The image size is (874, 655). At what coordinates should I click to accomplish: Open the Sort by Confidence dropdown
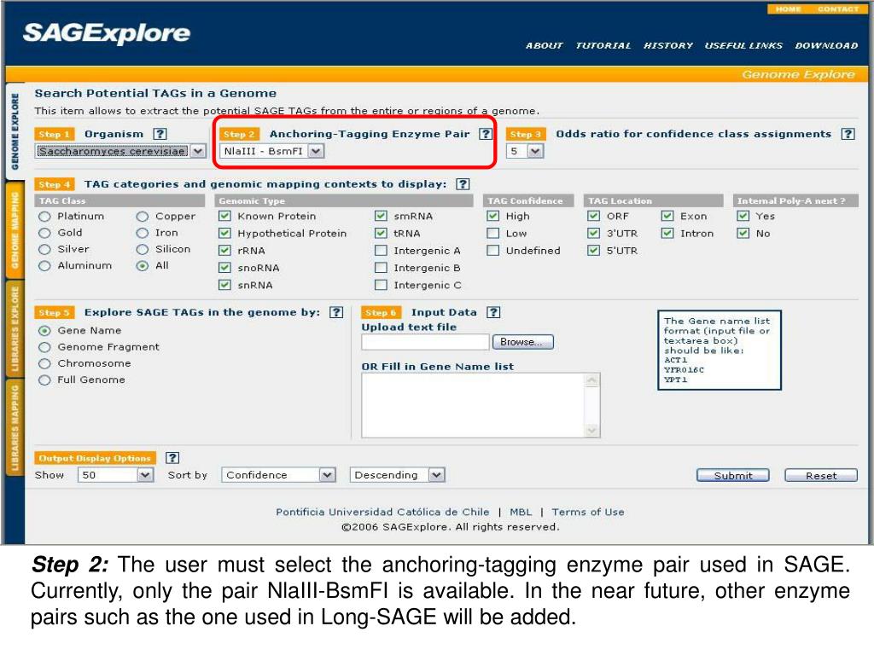click(278, 475)
